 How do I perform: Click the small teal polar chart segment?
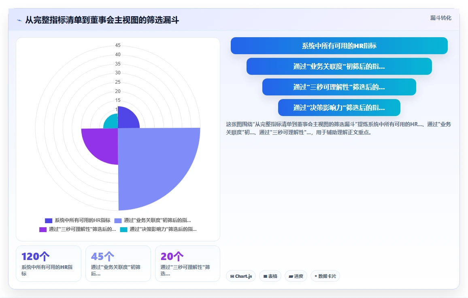pos(112,123)
